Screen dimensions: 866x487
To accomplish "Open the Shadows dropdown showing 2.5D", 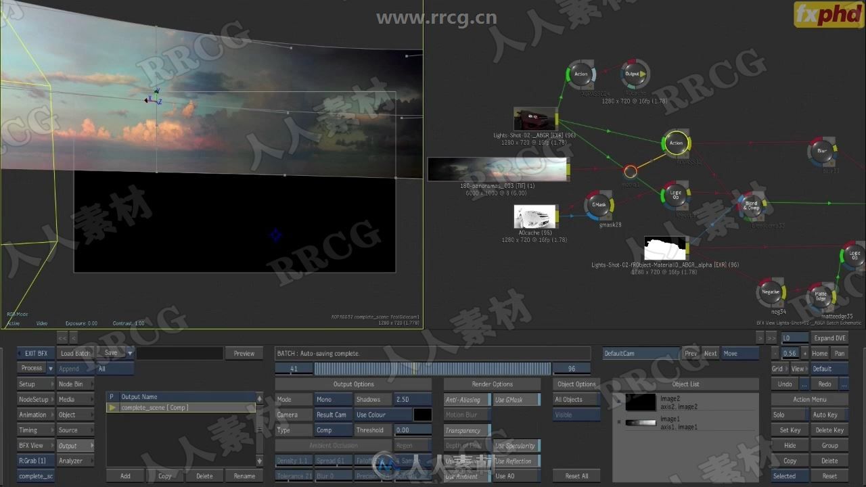I will click(412, 400).
